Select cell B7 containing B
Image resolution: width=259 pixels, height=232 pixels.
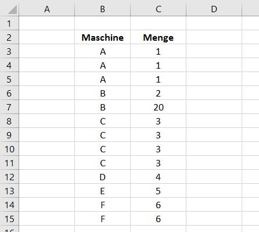[103, 107]
